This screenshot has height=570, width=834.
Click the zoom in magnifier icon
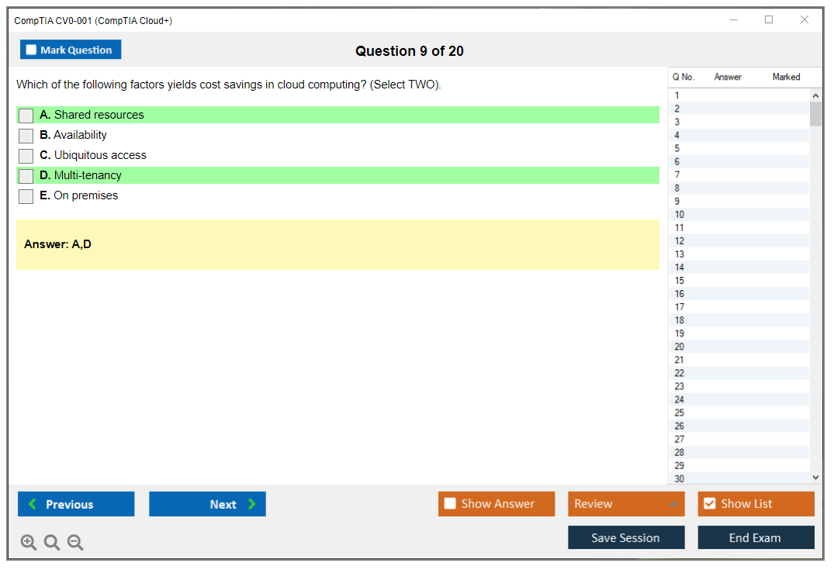point(29,543)
